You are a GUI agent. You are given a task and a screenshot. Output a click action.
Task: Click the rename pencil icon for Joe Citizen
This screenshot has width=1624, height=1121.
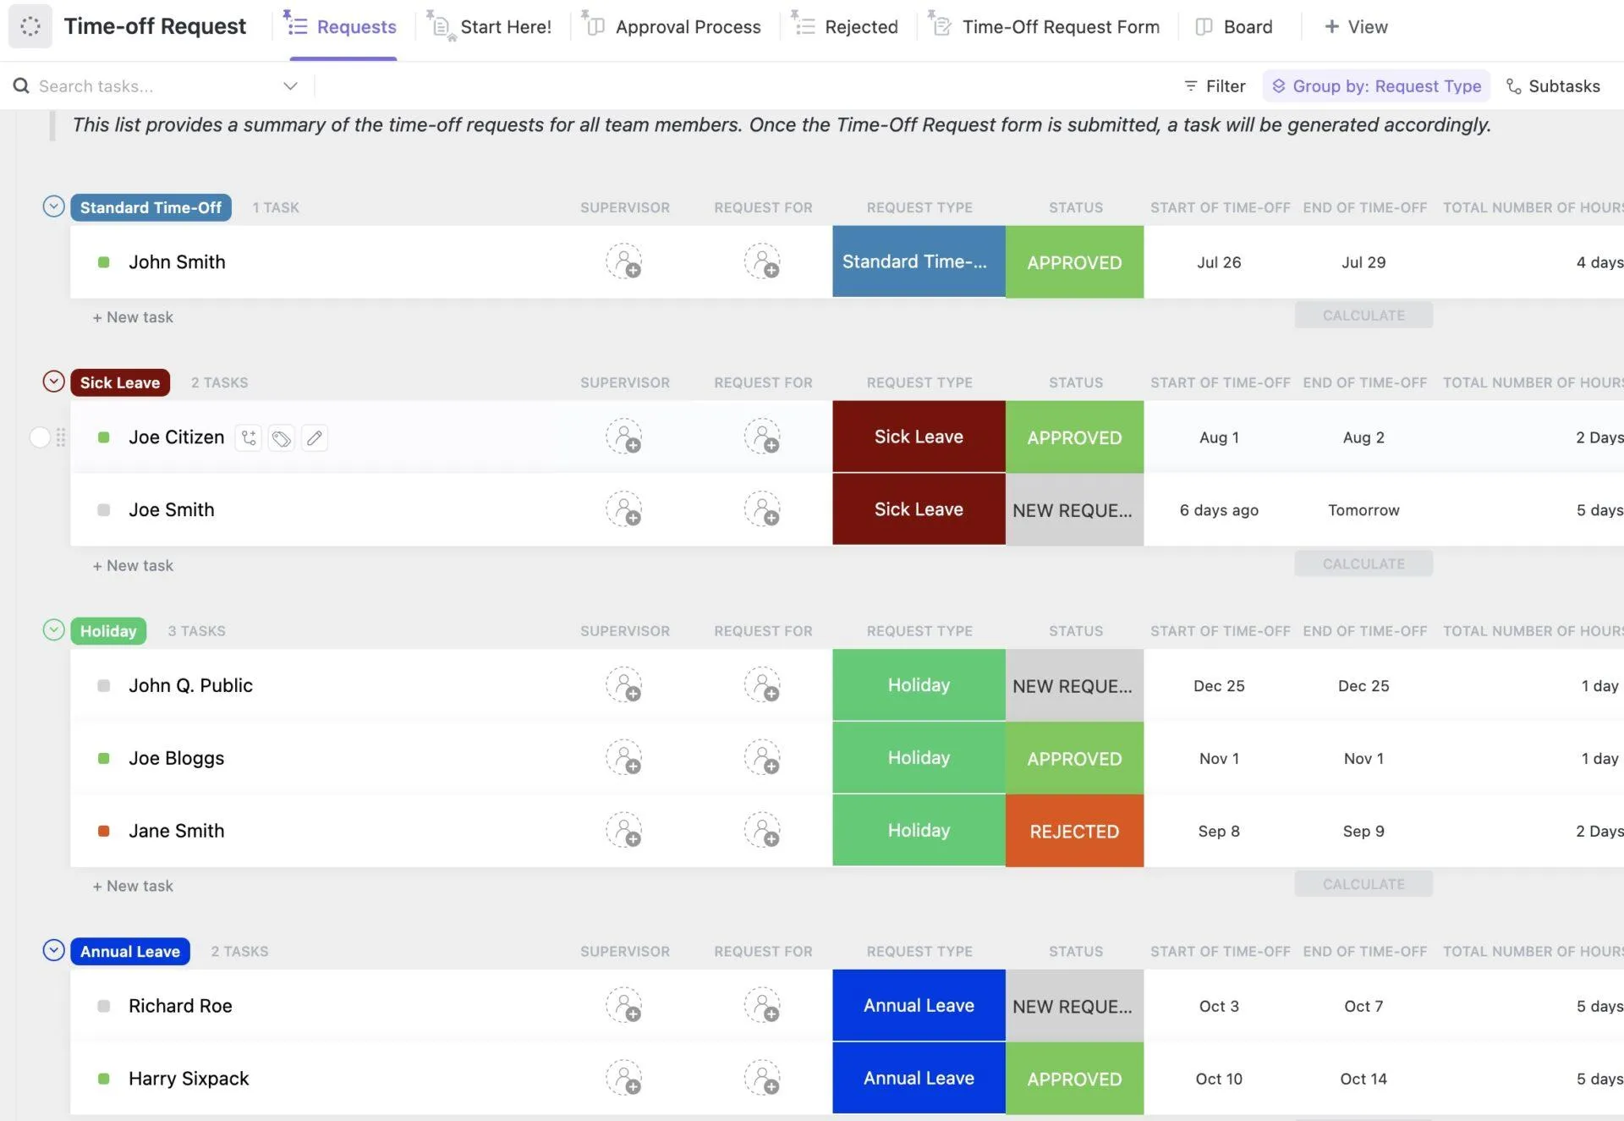(x=315, y=437)
